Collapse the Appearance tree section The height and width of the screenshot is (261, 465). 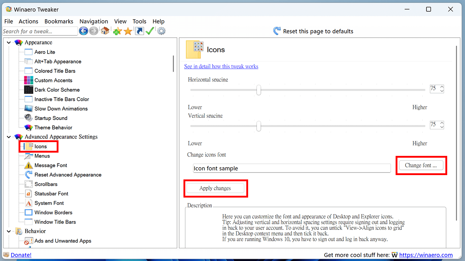tap(9, 43)
